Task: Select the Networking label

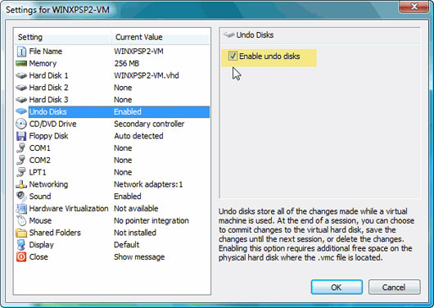Action: [48, 184]
